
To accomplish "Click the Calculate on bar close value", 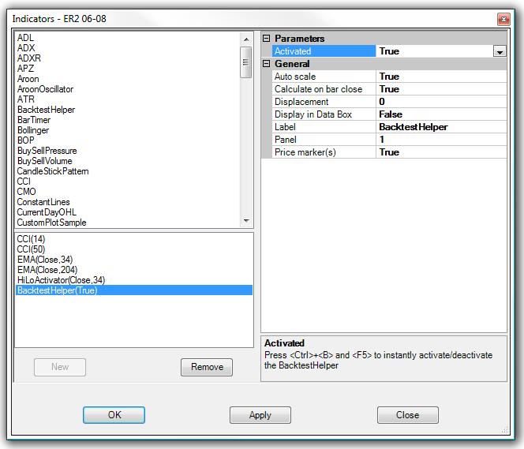I will pyautogui.click(x=441, y=89).
